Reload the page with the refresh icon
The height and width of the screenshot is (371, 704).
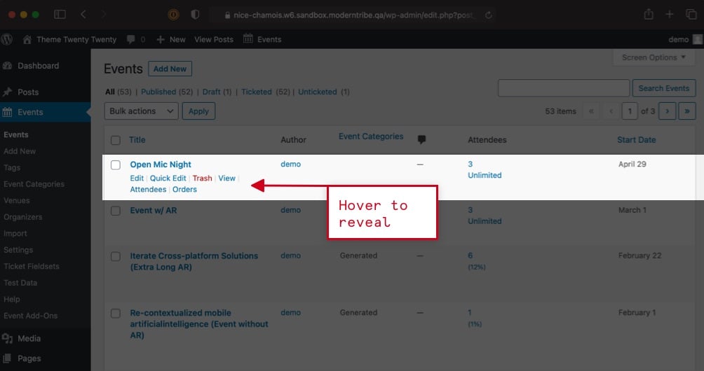click(x=488, y=15)
